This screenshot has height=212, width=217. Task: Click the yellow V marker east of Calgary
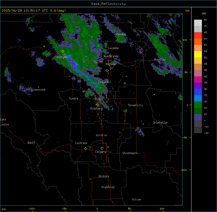108,147
